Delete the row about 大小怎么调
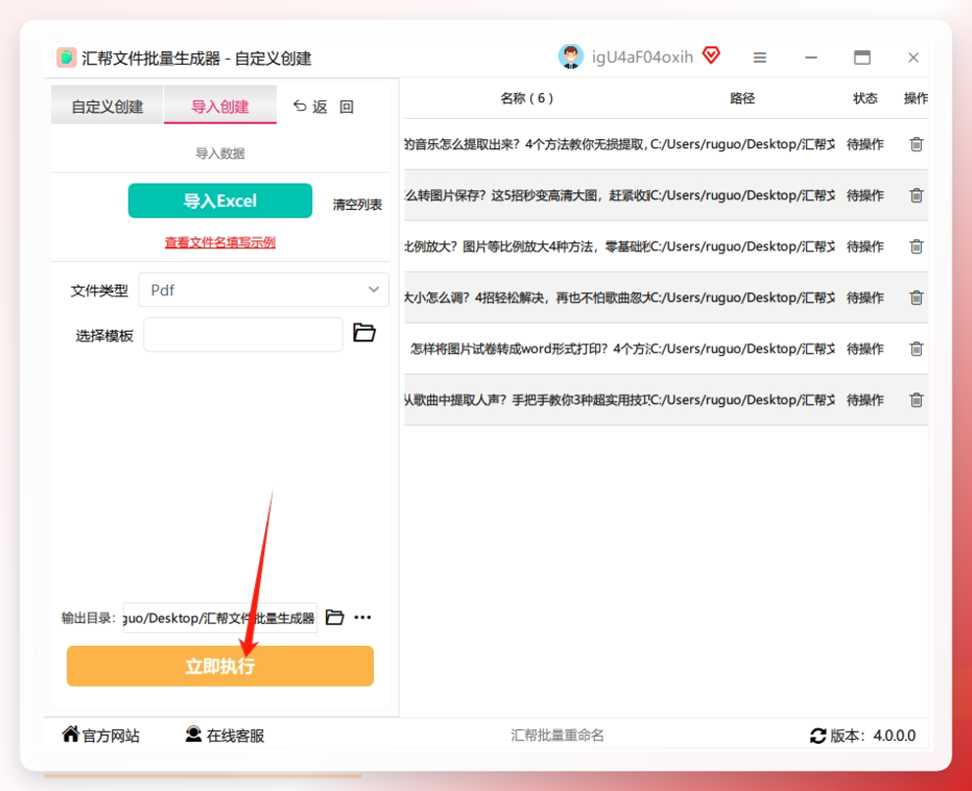 [x=916, y=298]
